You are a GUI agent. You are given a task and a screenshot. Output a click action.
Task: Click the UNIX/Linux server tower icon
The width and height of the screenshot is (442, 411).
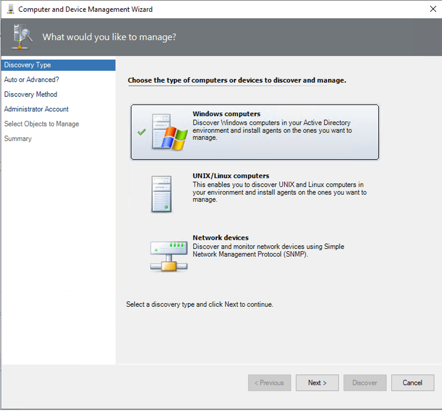161,194
